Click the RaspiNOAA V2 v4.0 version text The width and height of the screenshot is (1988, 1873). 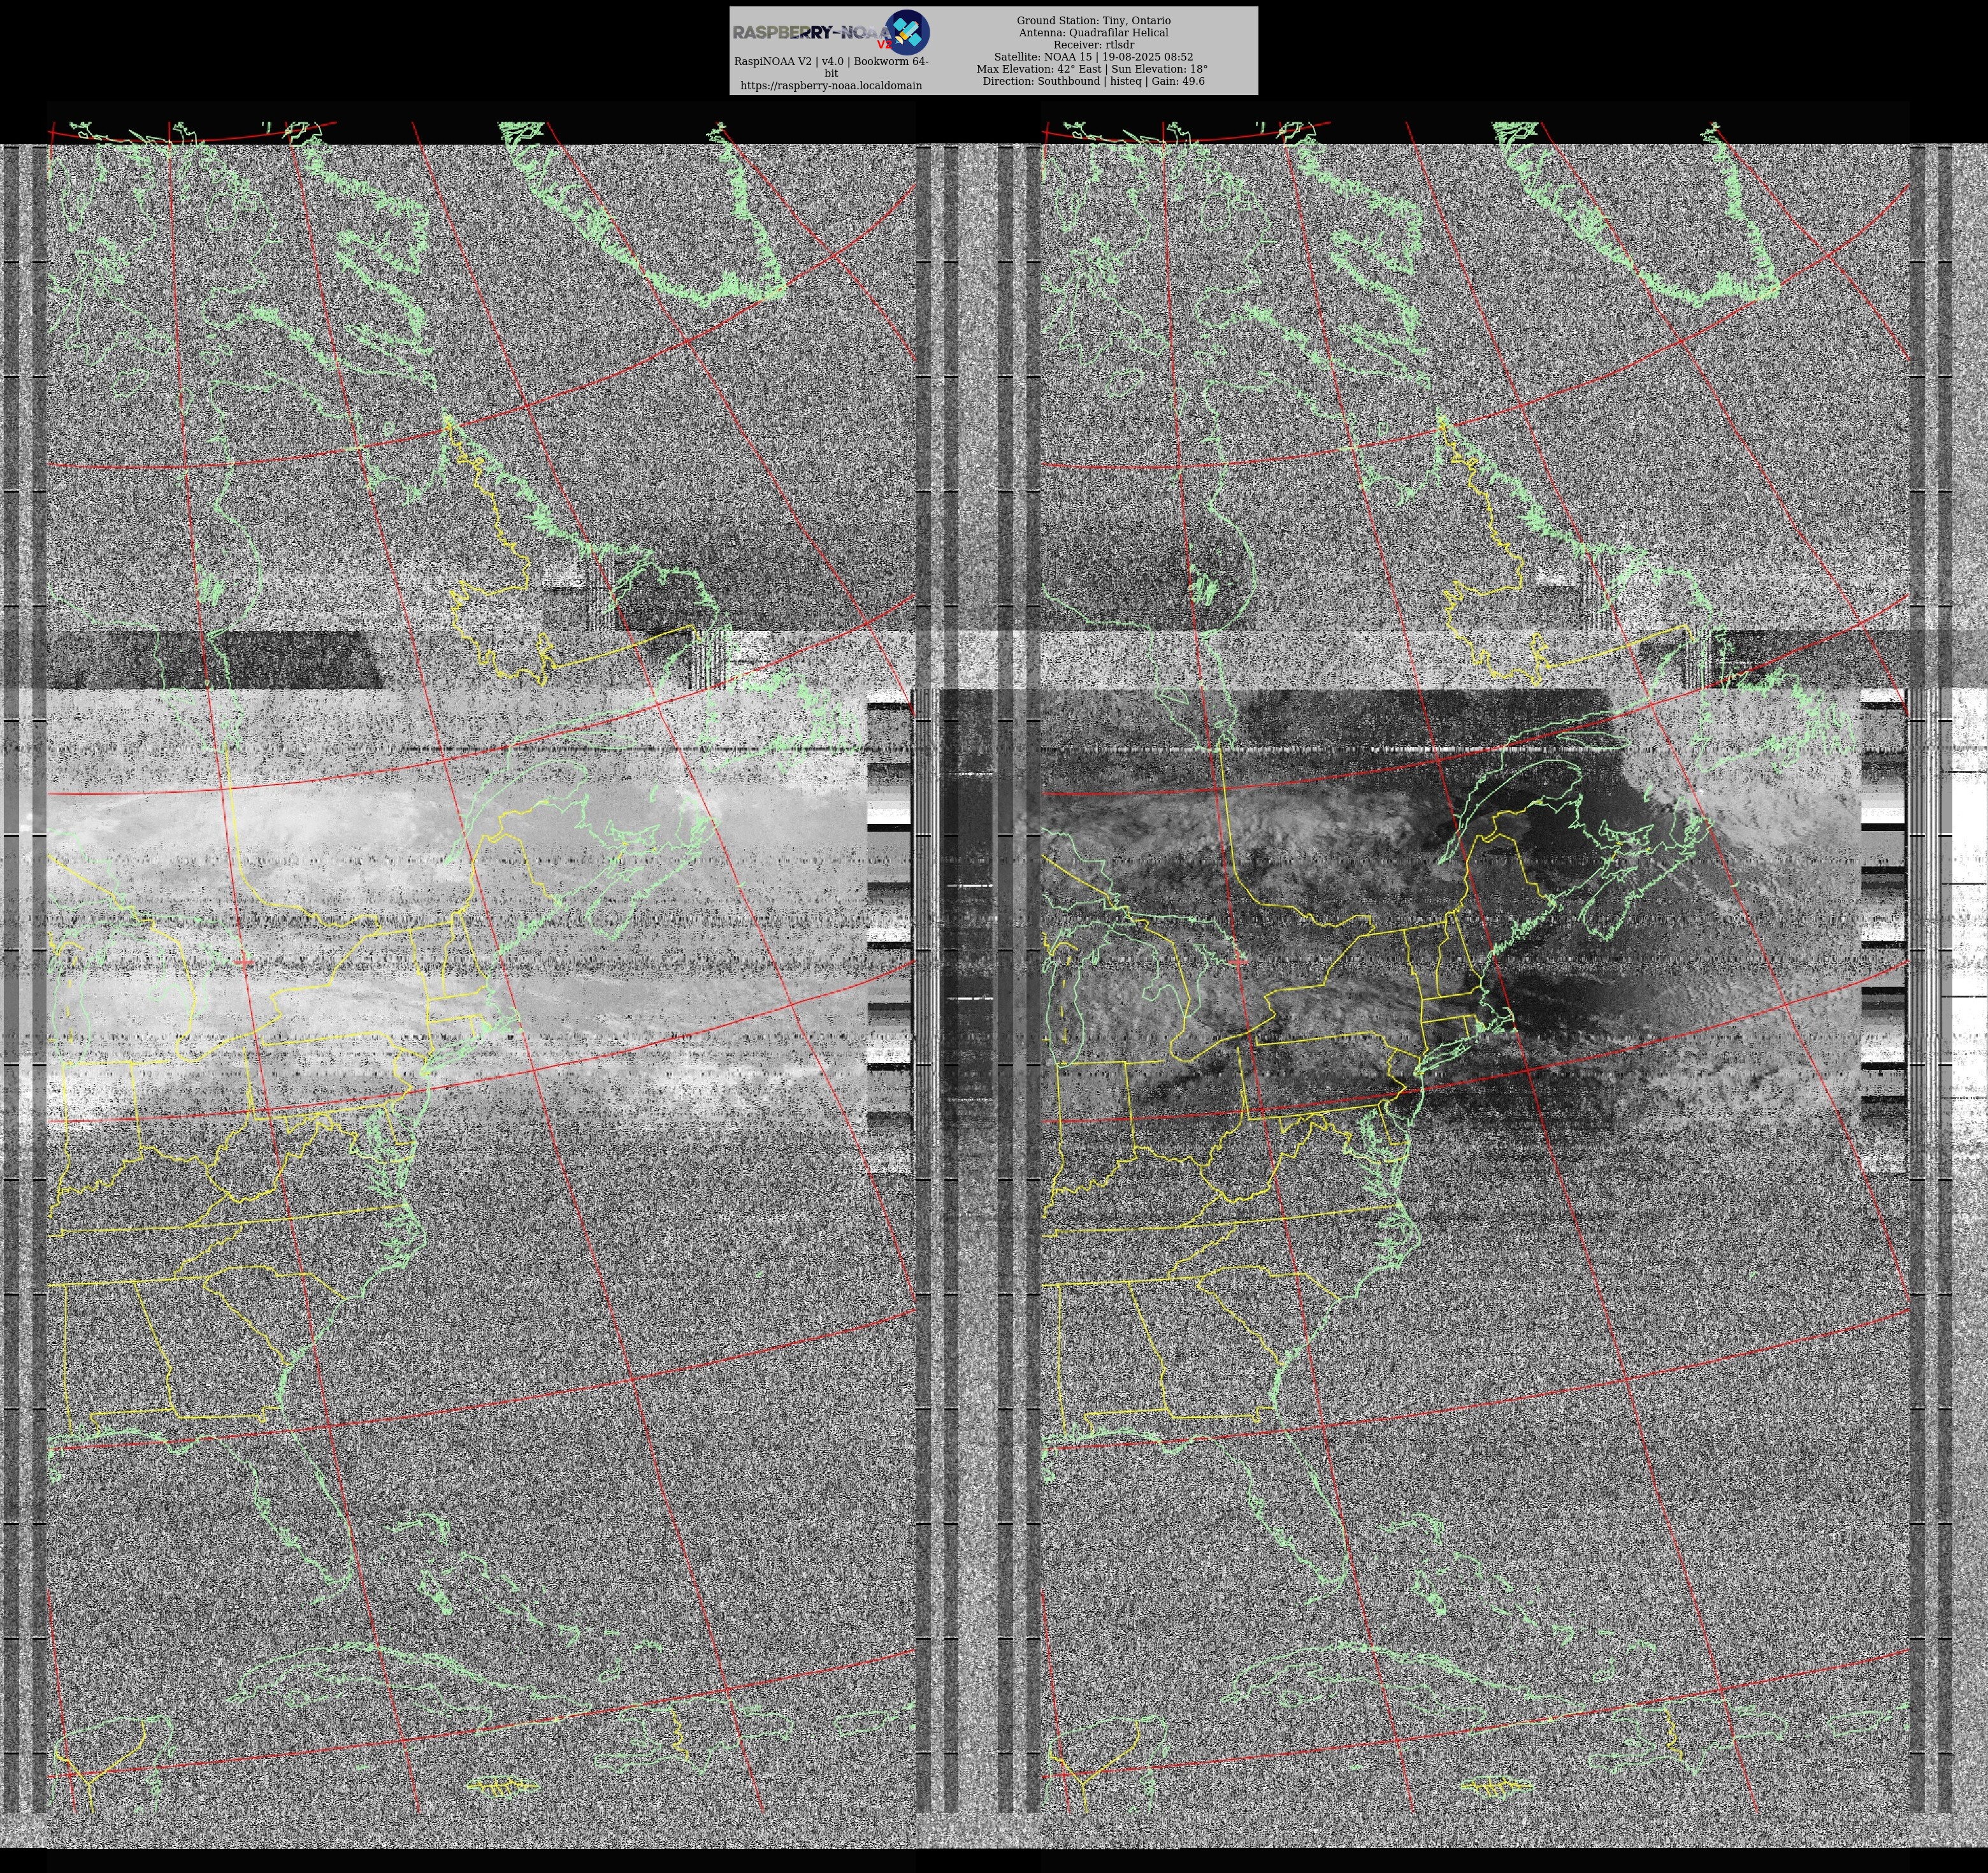831,62
